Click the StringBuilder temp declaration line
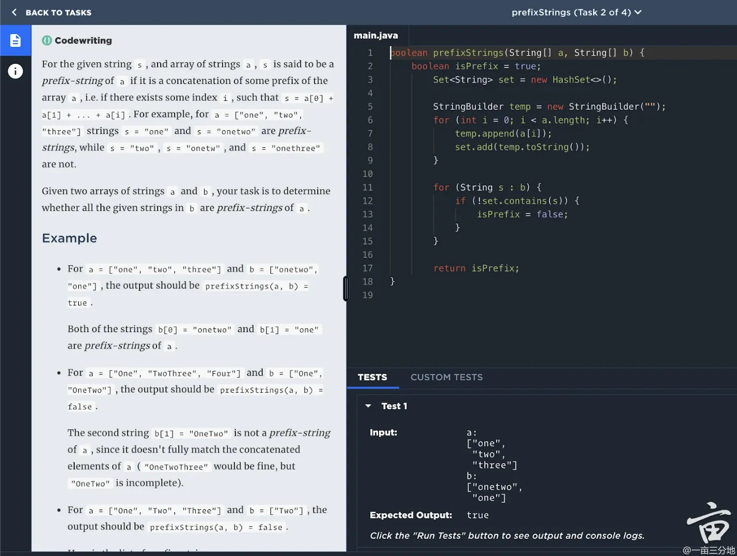The image size is (737, 556). point(550,107)
